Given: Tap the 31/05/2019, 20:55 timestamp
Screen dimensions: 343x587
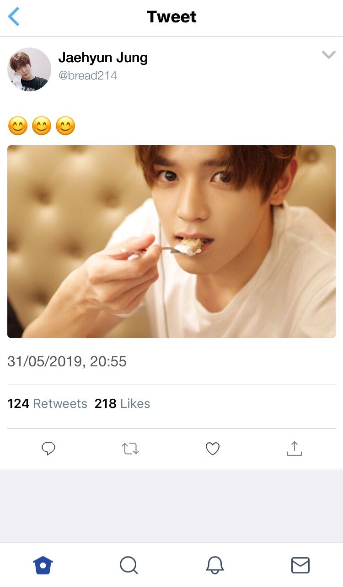Looking at the screenshot, I should pos(67,362).
